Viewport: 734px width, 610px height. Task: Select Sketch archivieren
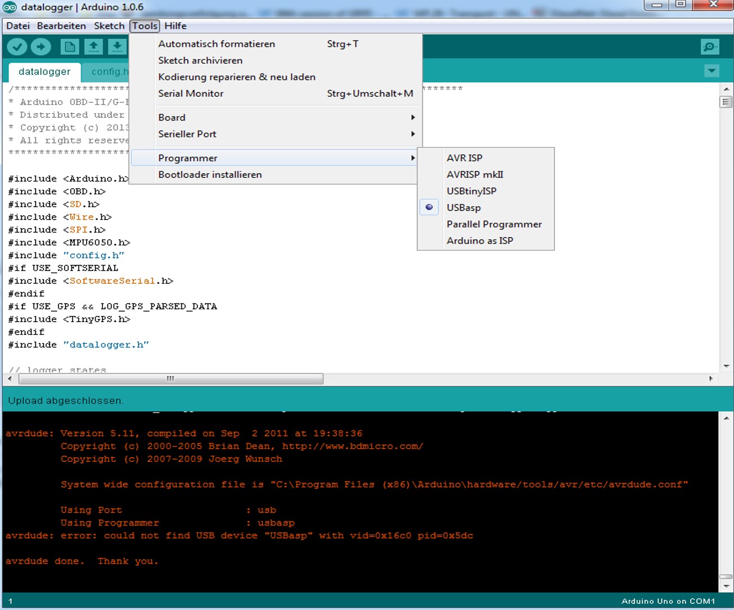276,60
